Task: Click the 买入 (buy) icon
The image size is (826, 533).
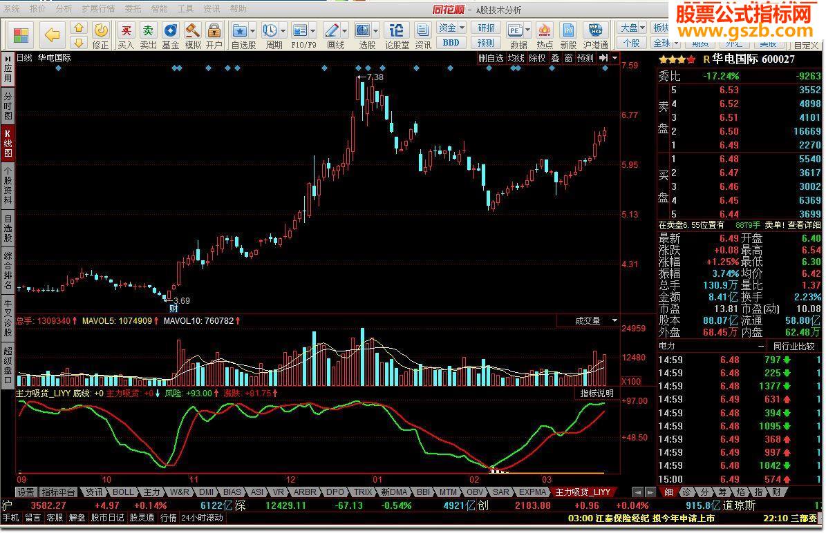Action: coord(126,35)
